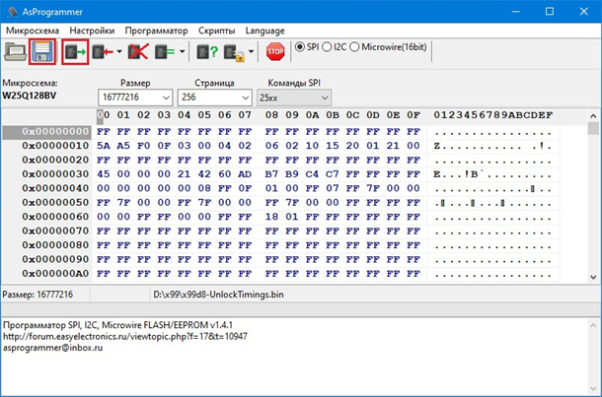Open the Микросхема menu

[x=33, y=31]
